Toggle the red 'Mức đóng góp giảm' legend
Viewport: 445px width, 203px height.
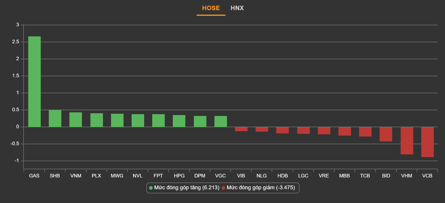tap(258, 188)
